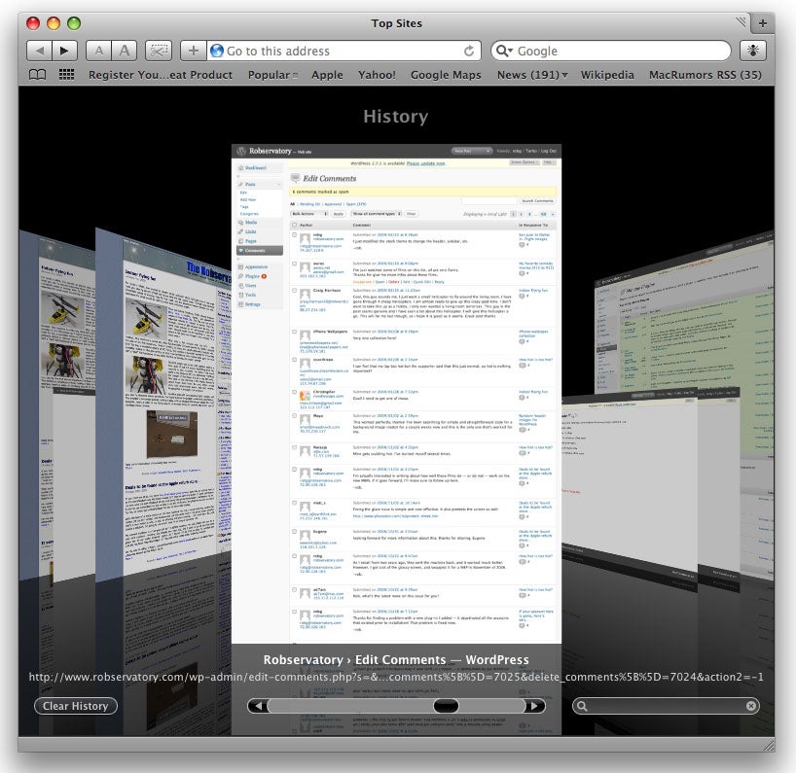The width and height of the screenshot is (796, 773).
Task: Open the MacRumors RSS (35) bookmark
Action: pyautogui.click(x=706, y=75)
